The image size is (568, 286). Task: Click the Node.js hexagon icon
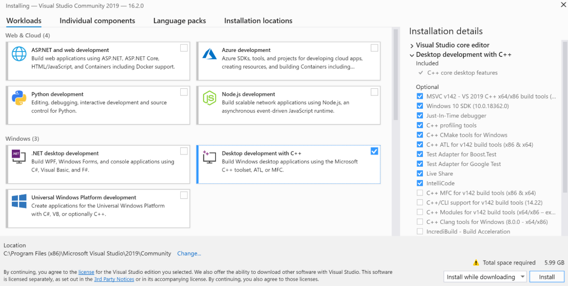pyautogui.click(x=209, y=98)
